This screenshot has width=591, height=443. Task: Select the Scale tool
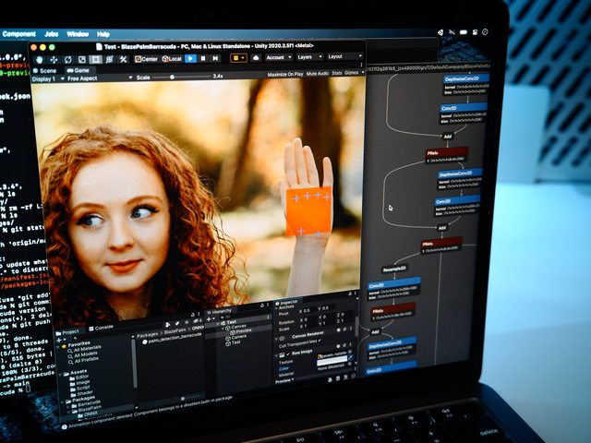82,59
